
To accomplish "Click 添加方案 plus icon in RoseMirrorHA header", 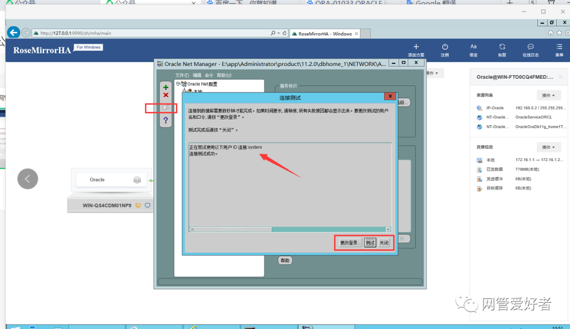I will (416, 46).
